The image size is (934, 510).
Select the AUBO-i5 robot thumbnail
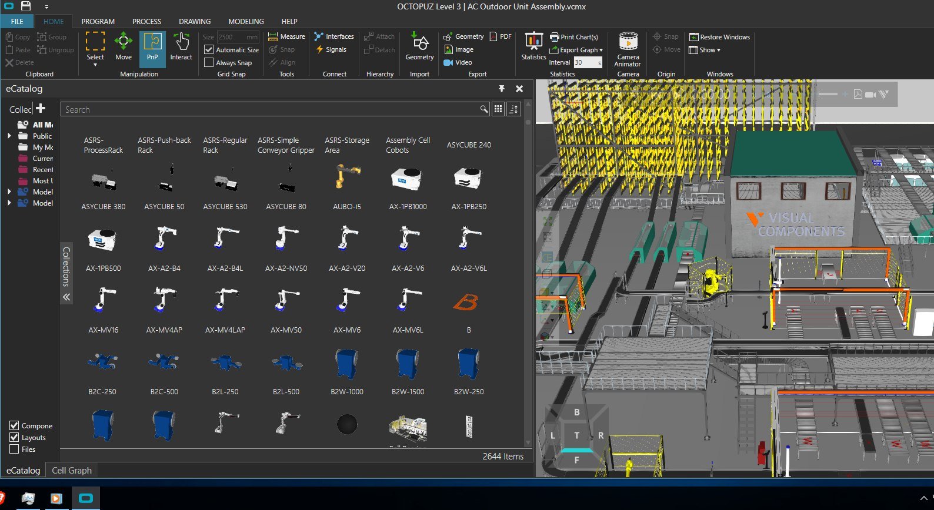[347, 176]
